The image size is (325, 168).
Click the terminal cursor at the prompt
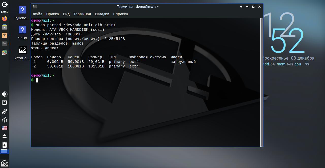click(37, 80)
